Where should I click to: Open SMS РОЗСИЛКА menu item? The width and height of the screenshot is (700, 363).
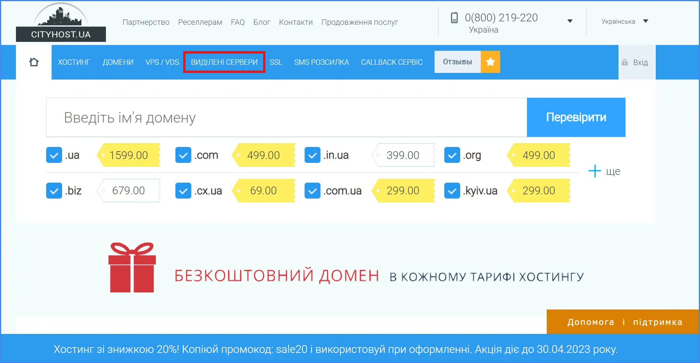tap(322, 62)
